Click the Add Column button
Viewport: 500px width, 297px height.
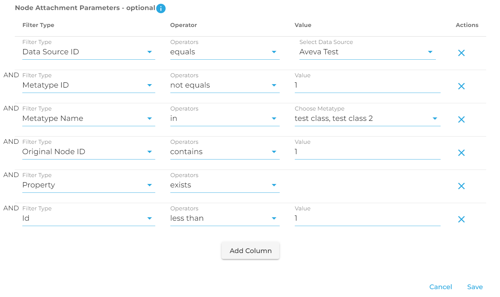(x=250, y=251)
